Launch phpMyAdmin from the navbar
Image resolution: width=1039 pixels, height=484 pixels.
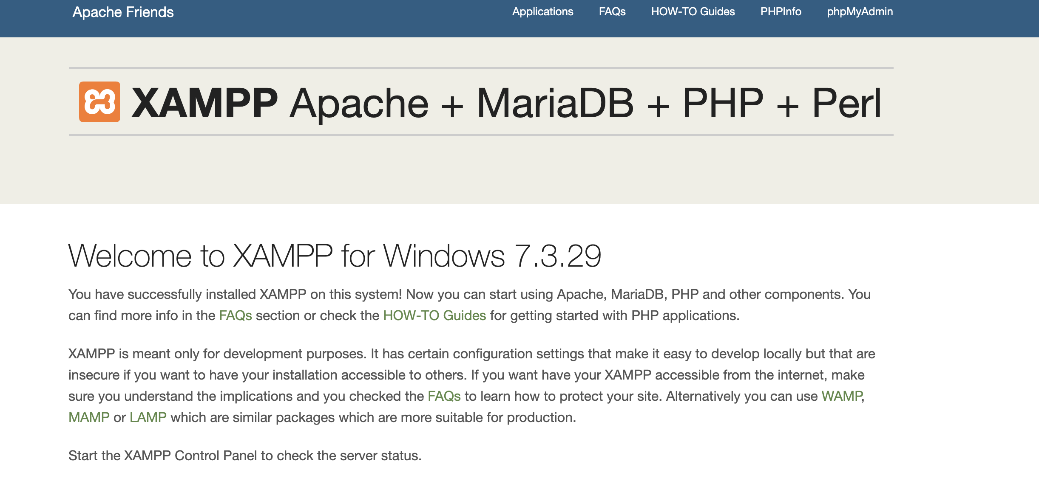point(860,12)
